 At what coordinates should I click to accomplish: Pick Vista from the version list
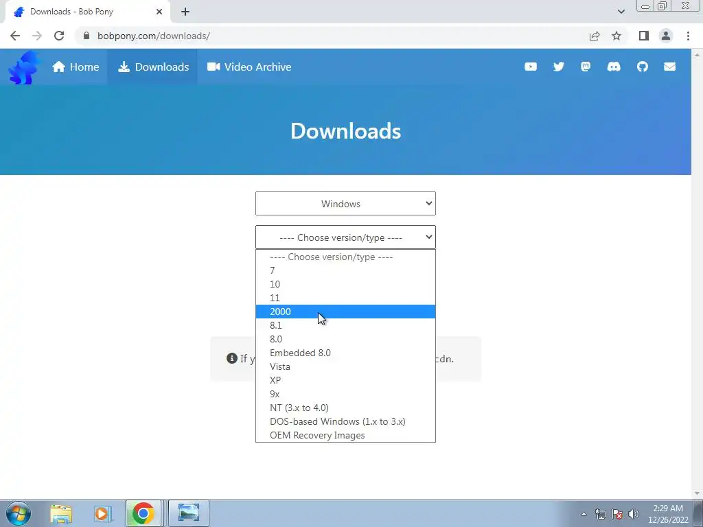pos(345,366)
